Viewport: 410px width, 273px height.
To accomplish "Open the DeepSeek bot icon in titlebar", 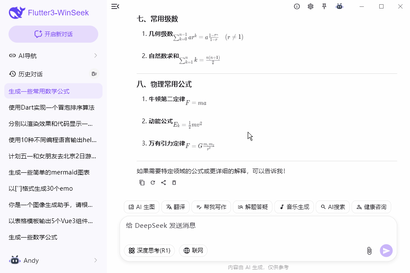I will [339, 6].
